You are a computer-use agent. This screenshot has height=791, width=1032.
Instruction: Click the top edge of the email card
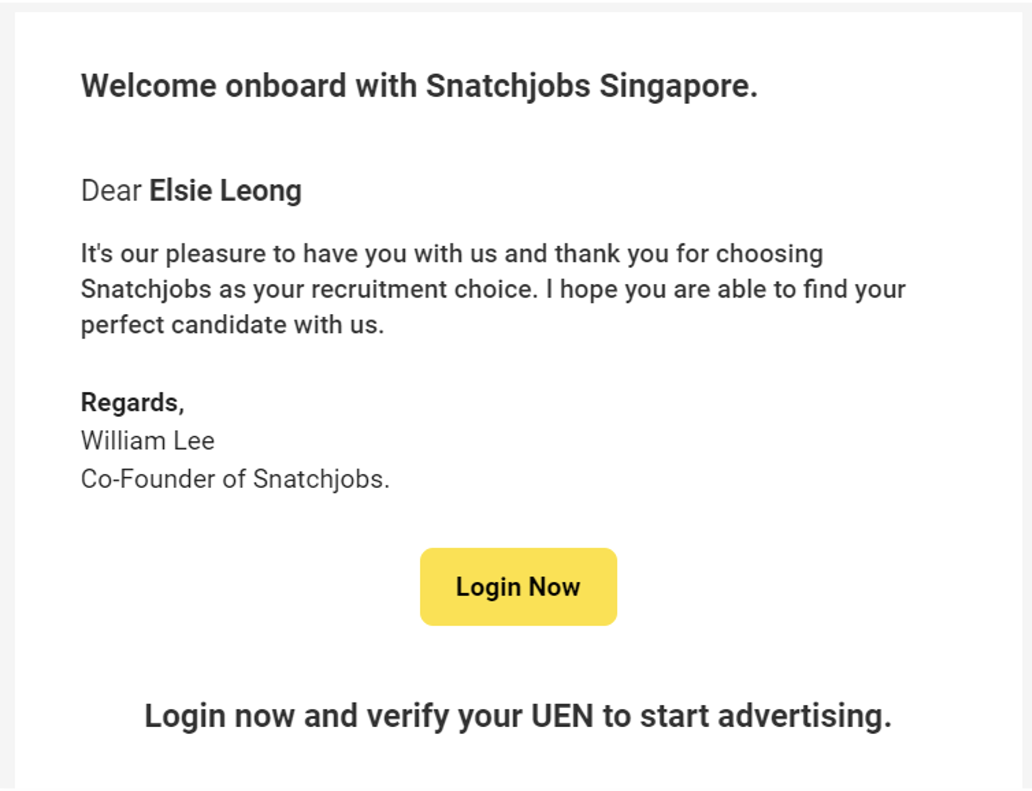[516, 17]
